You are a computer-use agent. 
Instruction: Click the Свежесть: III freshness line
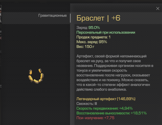[x=87, y=104]
